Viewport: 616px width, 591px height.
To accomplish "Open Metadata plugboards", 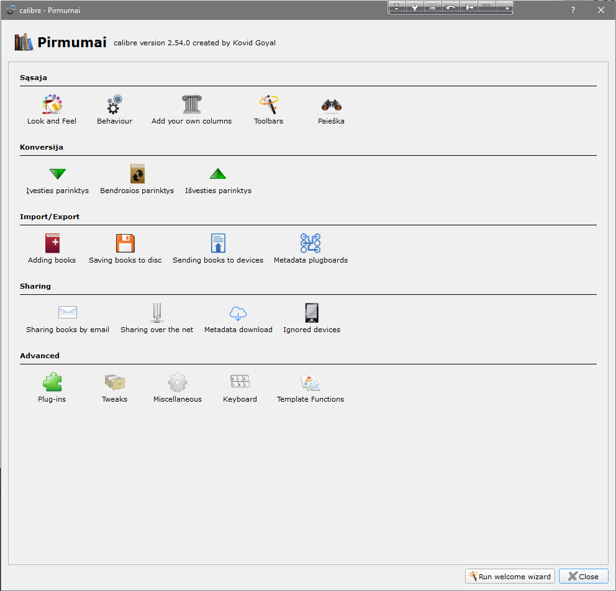I will click(x=310, y=248).
